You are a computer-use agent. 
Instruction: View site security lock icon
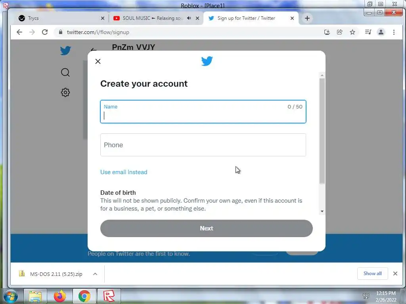(x=61, y=32)
